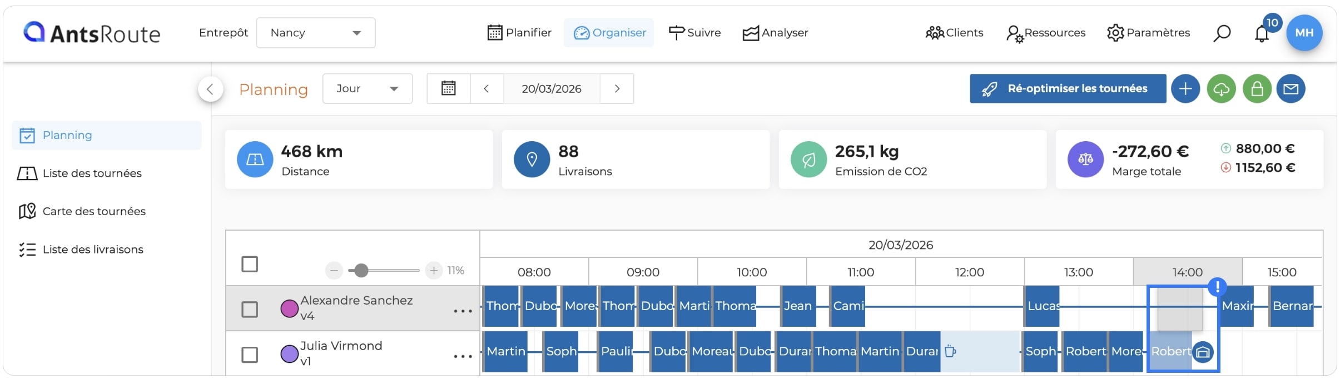Viewport: 1340px width, 379px height.
Task: Expand the Jour view dropdown
Action: (x=368, y=88)
